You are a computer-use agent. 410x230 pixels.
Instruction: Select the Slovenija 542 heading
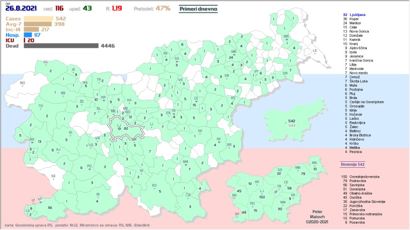click(352, 164)
